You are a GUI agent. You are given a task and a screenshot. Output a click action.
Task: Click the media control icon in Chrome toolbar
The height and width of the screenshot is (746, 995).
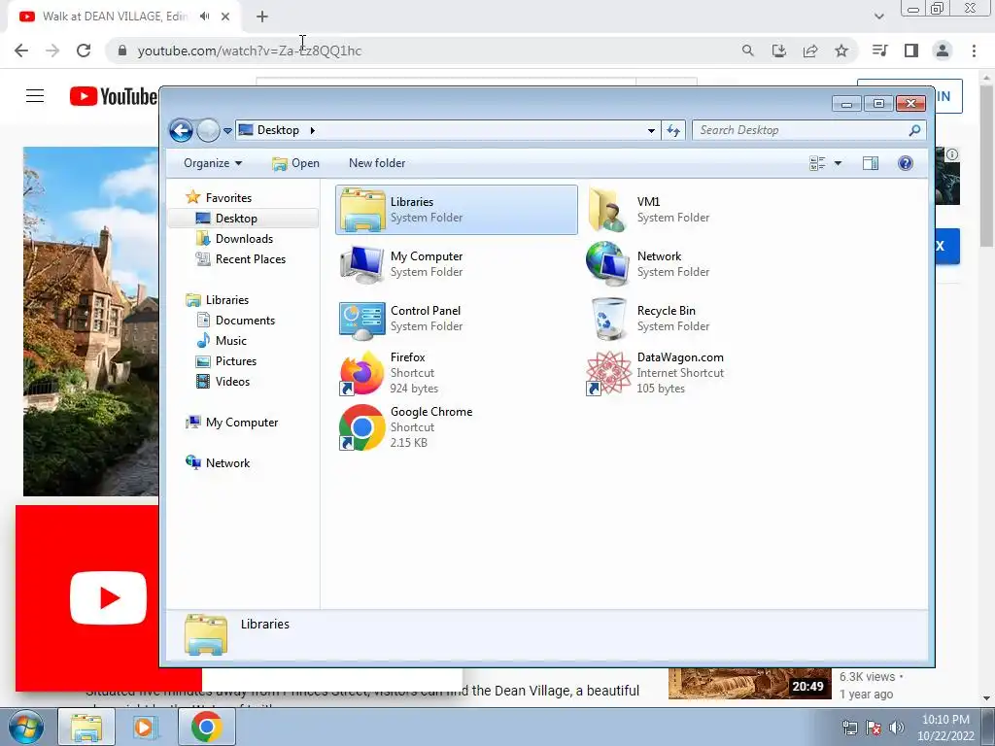[x=879, y=51]
